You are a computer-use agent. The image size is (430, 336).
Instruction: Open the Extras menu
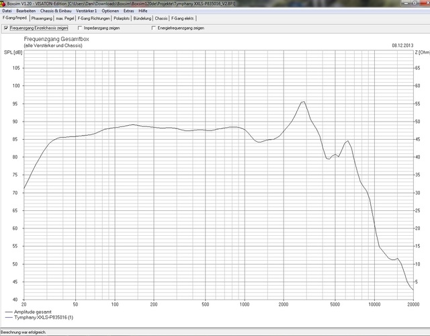coord(128,11)
